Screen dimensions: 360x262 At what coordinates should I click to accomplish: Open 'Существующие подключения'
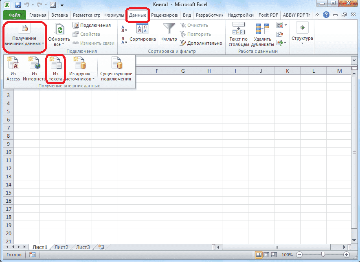[116, 68]
